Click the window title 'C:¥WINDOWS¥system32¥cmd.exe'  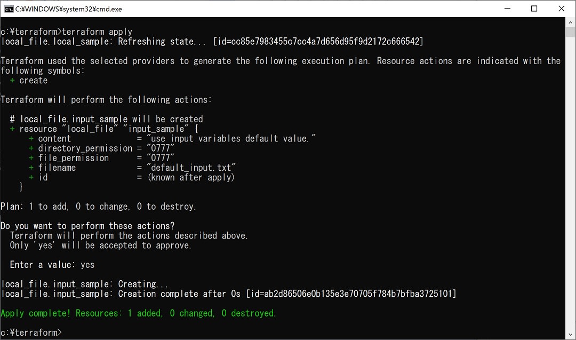pyautogui.click(x=69, y=9)
